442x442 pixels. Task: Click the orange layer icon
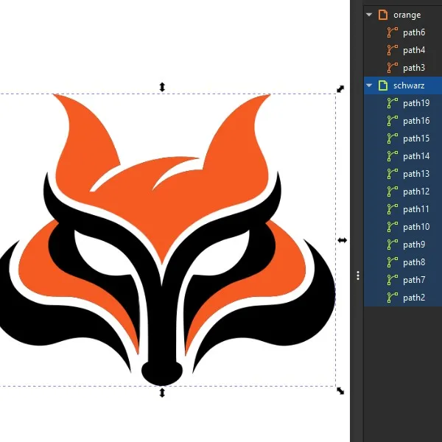pos(382,15)
